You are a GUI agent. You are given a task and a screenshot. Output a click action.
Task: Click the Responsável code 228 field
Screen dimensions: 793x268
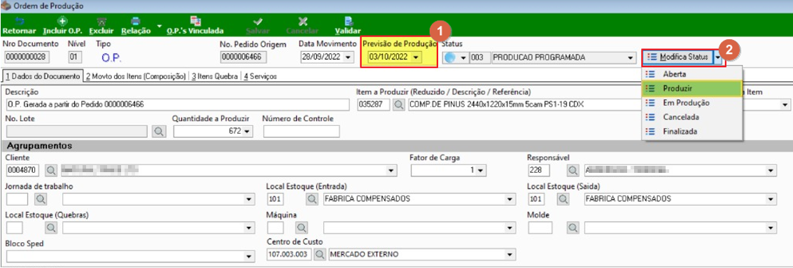tap(540, 171)
